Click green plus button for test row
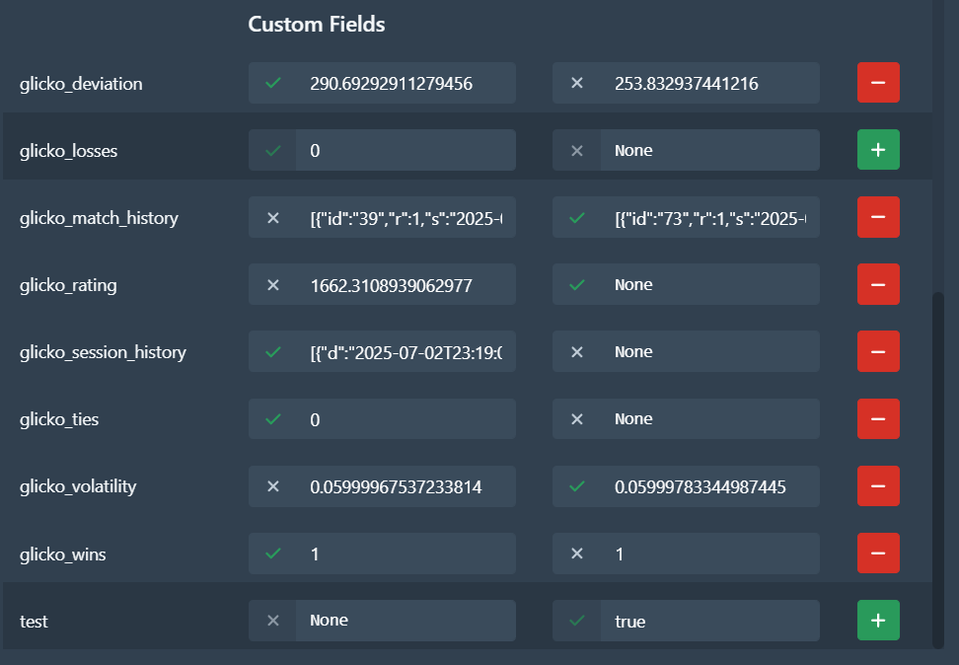 click(878, 622)
